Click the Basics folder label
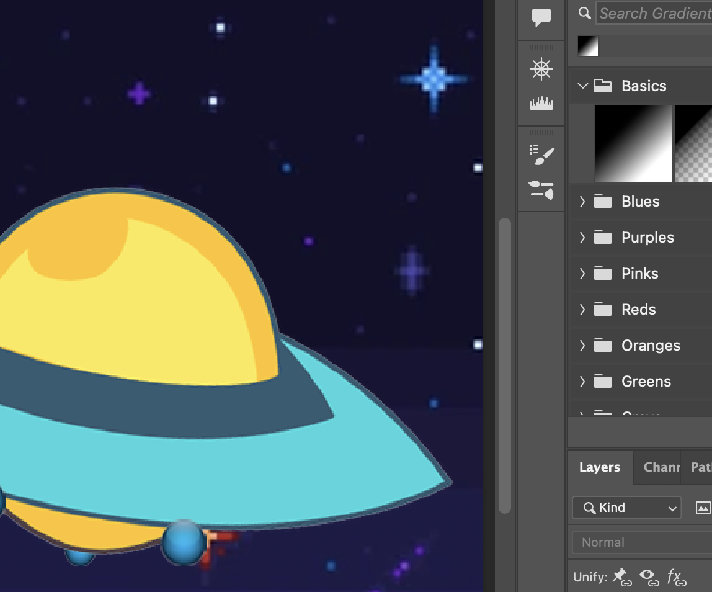The height and width of the screenshot is (592, 712). pyautogui.click(x=644, y=86)
